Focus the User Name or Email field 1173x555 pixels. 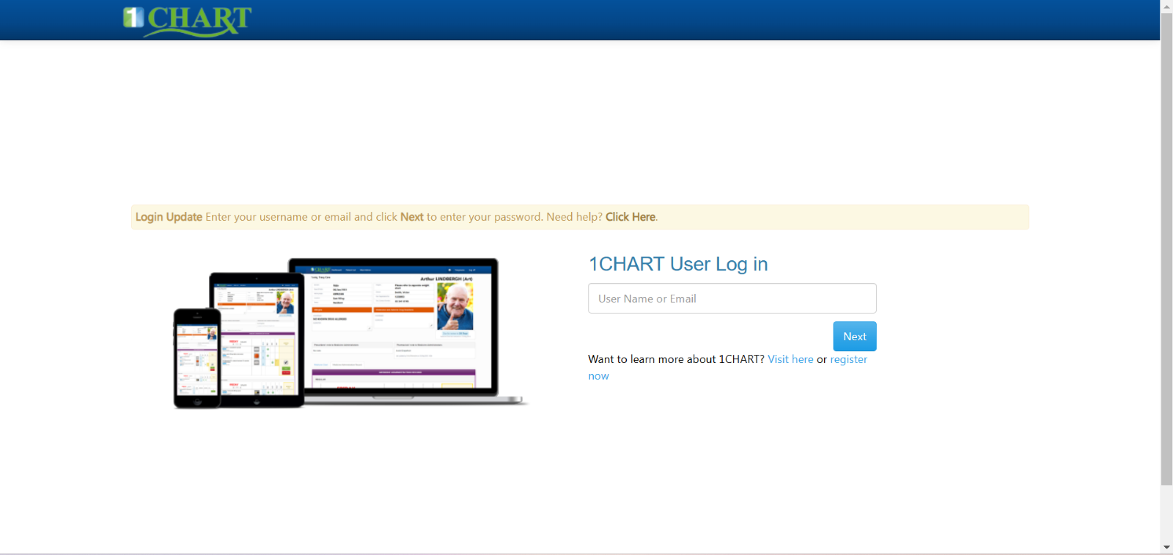[732, 298]
